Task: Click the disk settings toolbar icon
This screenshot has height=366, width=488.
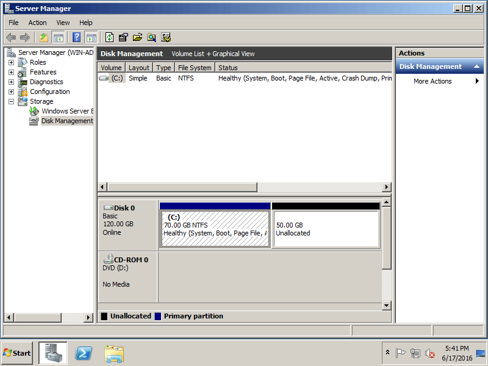Action: pyautogui.click(x=166, y=38)
